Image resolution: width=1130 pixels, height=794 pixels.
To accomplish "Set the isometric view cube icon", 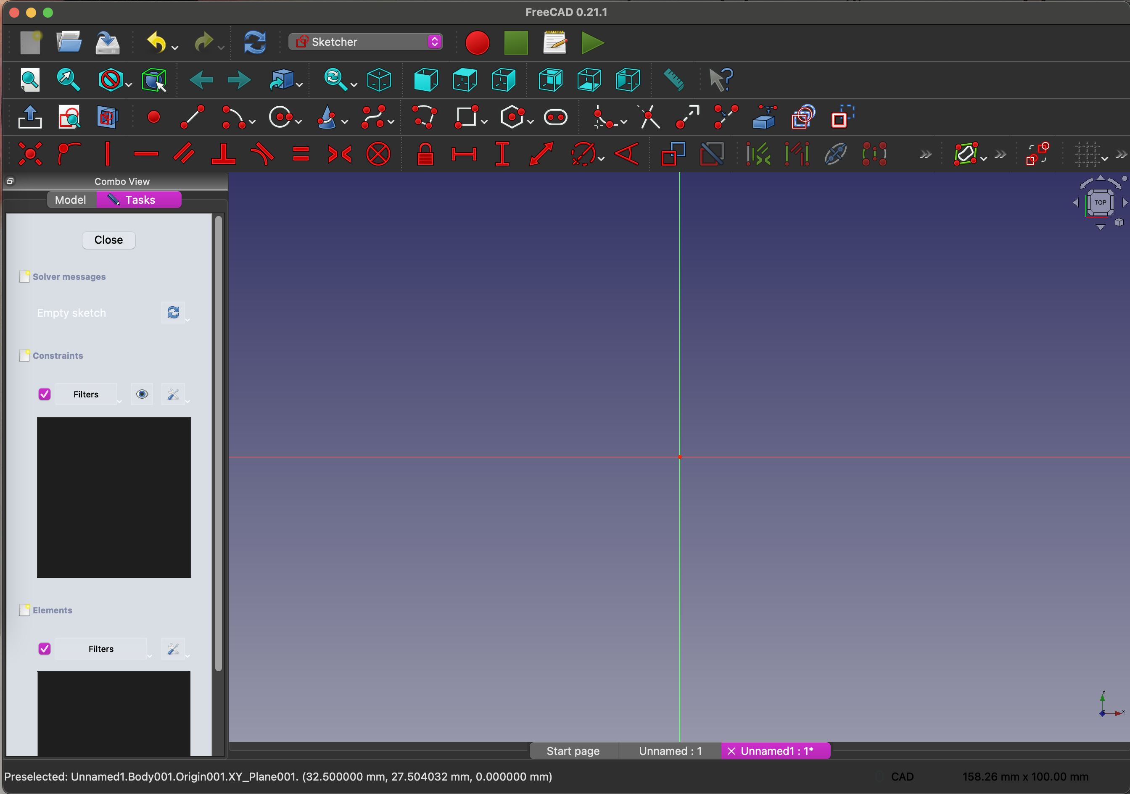I will tap(379, 80).
